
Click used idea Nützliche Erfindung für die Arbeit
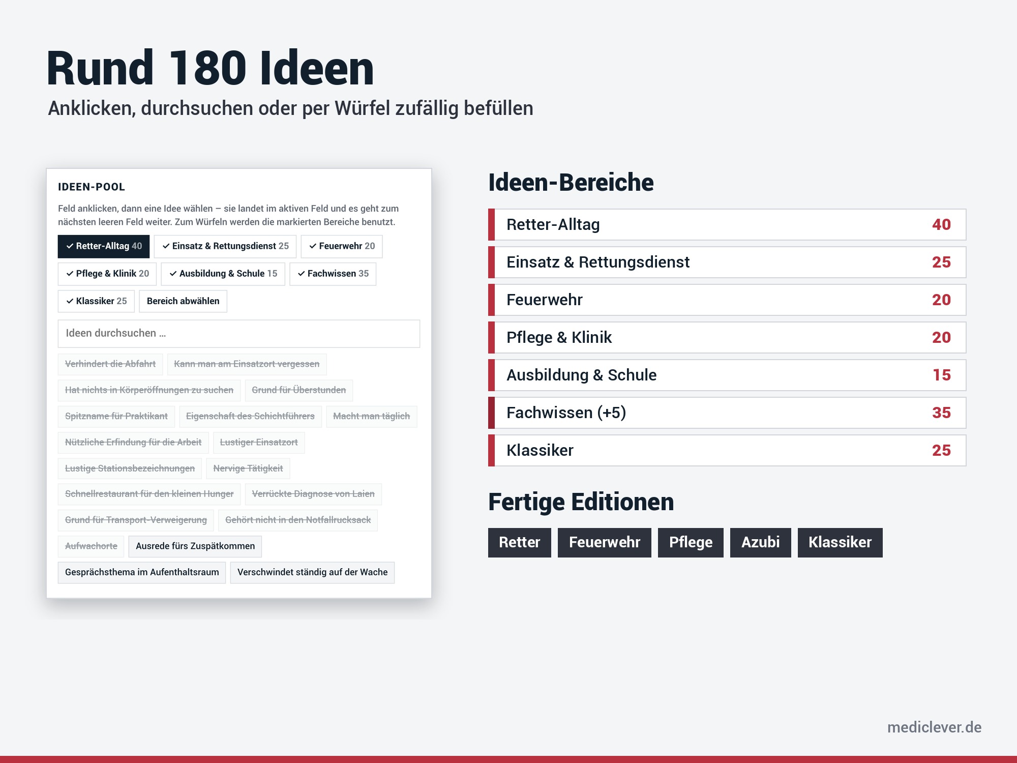click(x=133, y=443)
